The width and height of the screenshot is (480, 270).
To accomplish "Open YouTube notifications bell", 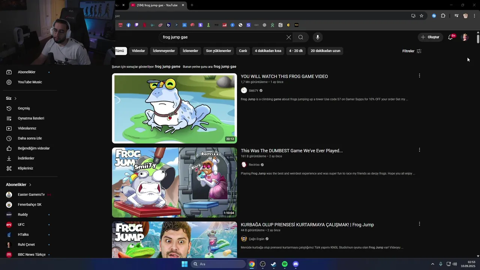I will [x=450, y=37].
